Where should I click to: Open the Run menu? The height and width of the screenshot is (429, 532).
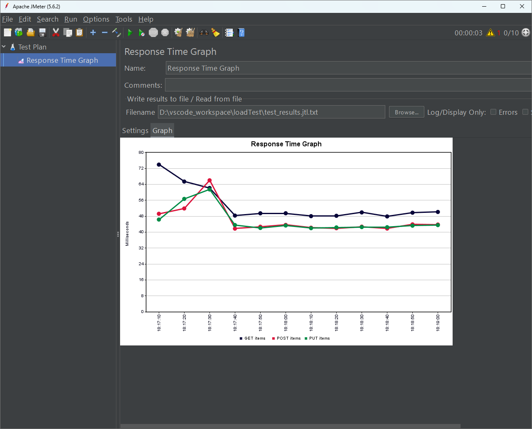(x=71, y=19)
